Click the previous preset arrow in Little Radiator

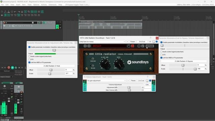[85, 46]
